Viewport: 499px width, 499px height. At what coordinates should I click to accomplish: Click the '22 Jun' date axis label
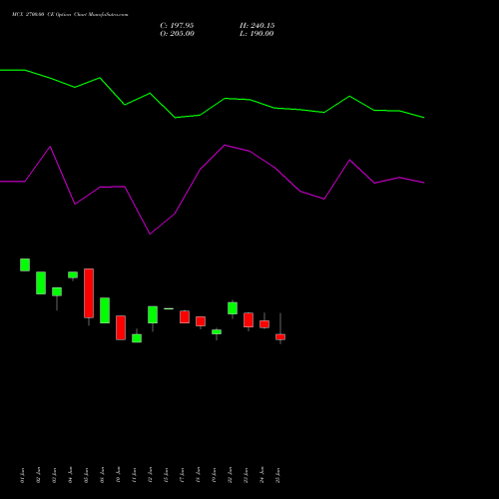230,475
